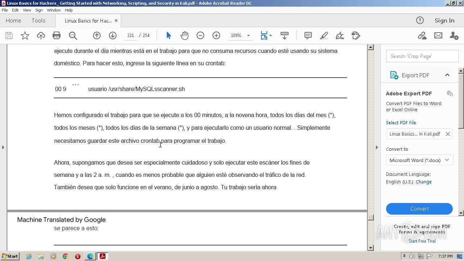The image size is (464, 261).
Task: Select the Acrobat Reader taskbar button
Action: [103, 256]
